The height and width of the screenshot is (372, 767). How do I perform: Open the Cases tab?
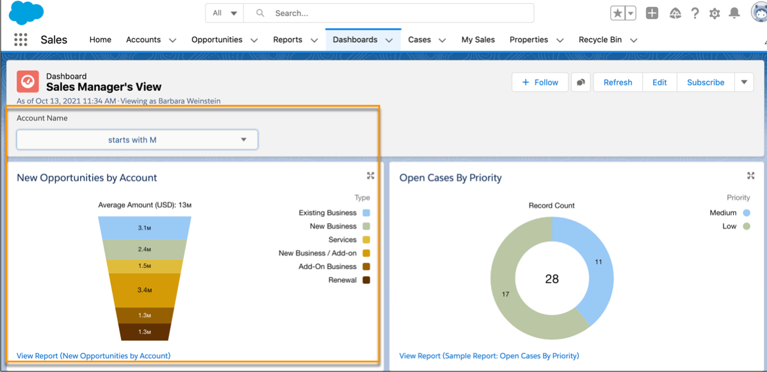419,40
